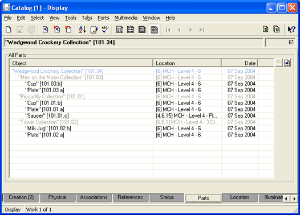Open the Select menu
300x215 pixels.
click(x=37, y=18)
